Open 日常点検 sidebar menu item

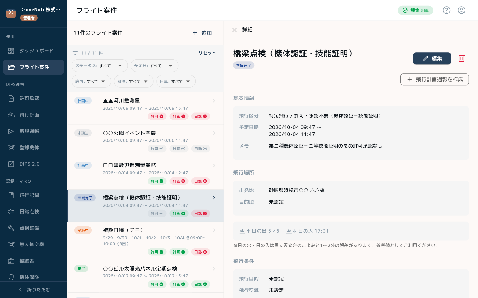tap(33, 212)
